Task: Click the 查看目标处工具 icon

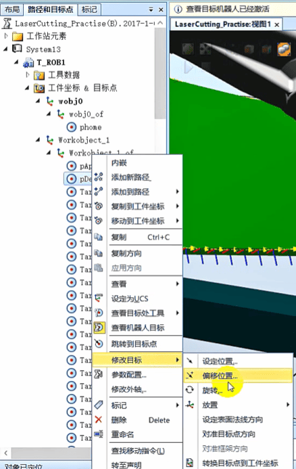Action: pos(99,313)
